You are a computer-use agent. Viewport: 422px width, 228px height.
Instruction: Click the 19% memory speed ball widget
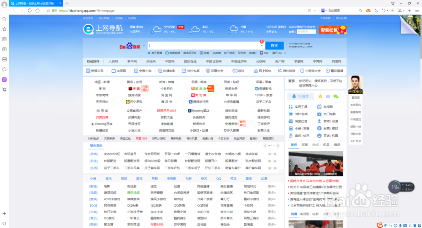pos(395,187)
